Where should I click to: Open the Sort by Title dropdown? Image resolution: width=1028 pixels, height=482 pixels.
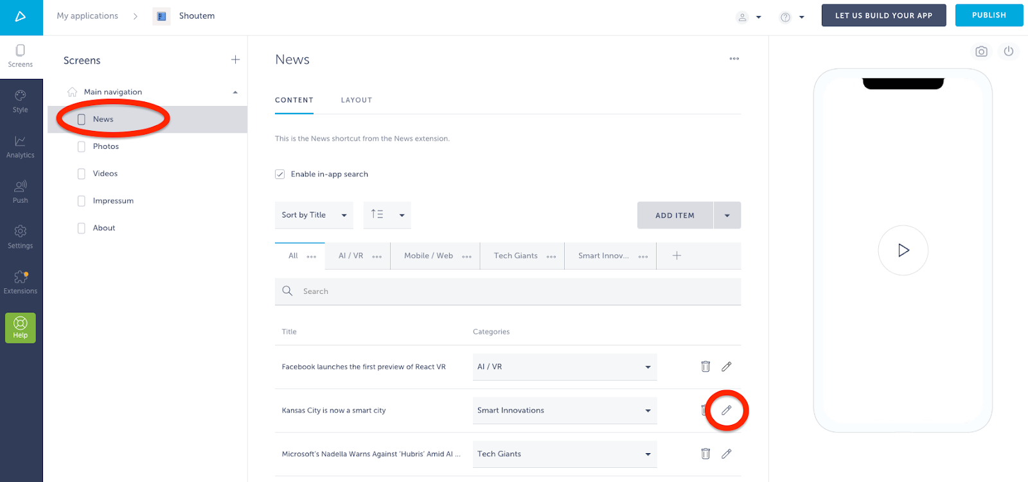click(314, 215)
